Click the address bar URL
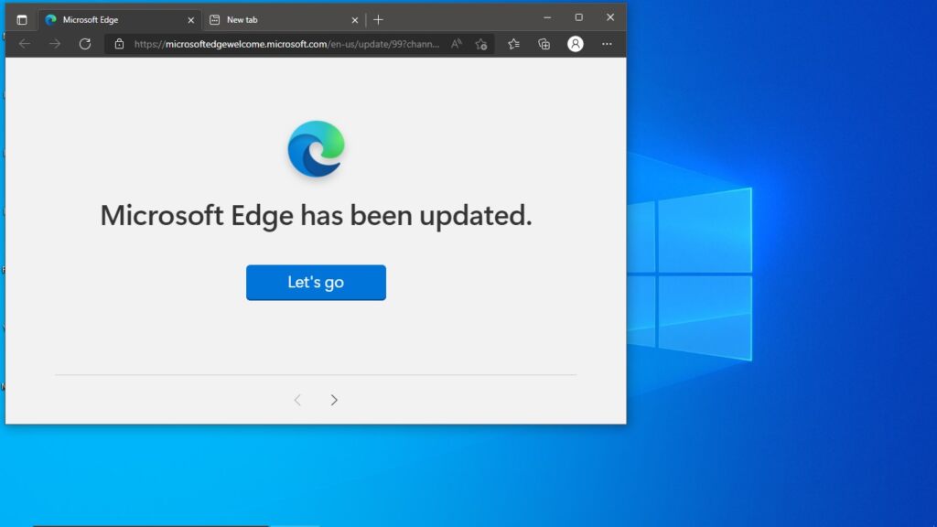Image resolution: width=937 pixels, height=527 pixels. 286,44
